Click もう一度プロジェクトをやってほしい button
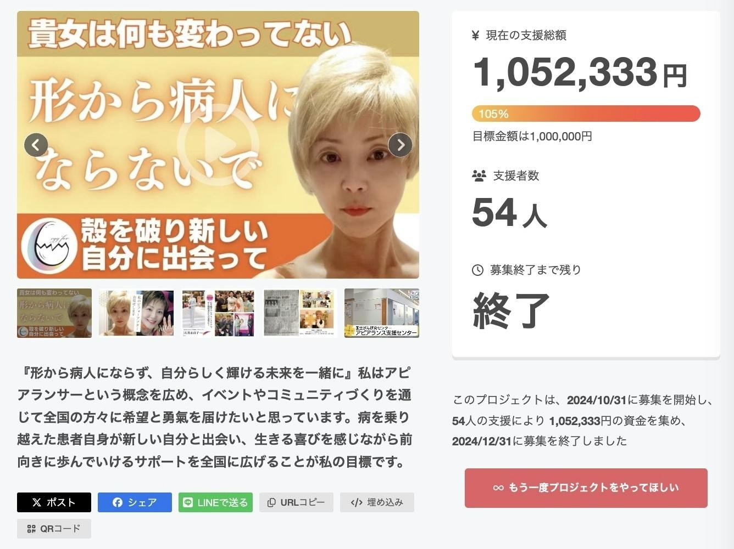The image size is (734, 549). click(x=586, y=488)
